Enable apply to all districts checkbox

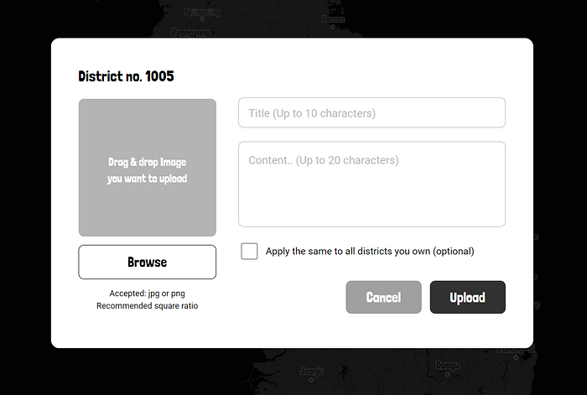point(249,251)
